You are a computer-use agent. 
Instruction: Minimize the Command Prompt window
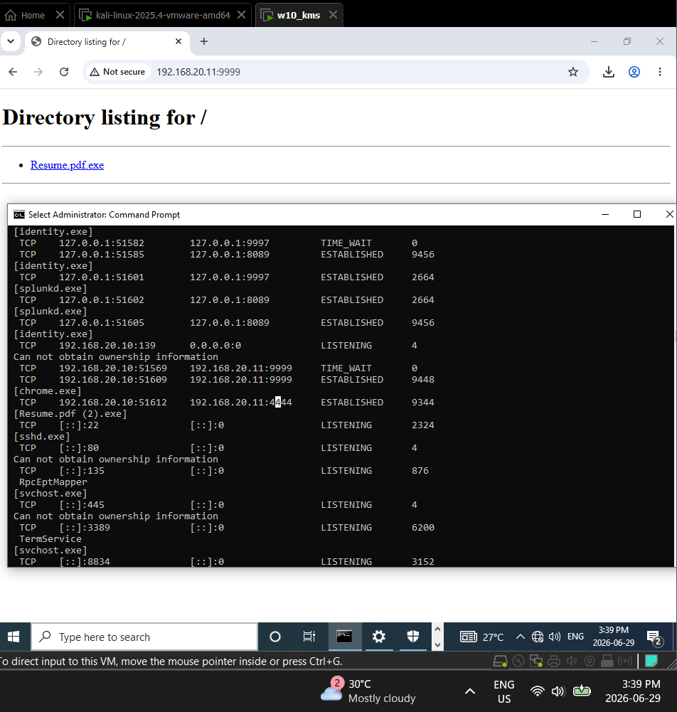point(605,214)
